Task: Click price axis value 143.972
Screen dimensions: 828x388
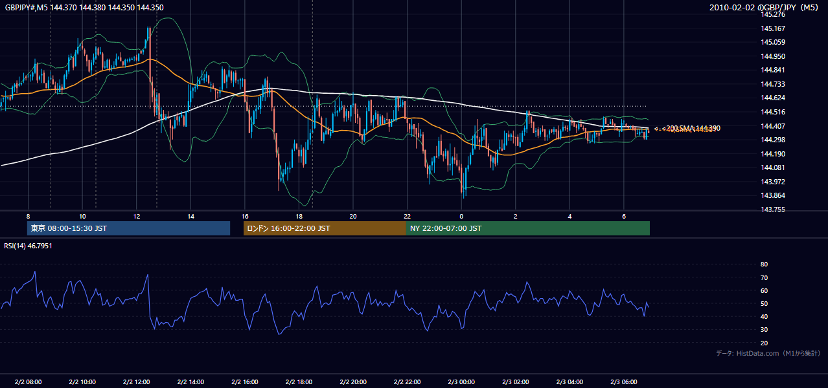Action: (x=774, y=182)
